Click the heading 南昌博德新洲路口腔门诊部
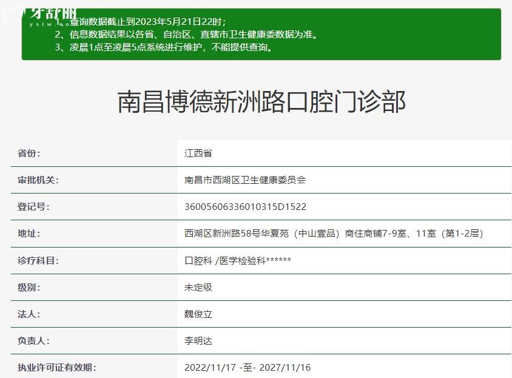 pos(261,102)
